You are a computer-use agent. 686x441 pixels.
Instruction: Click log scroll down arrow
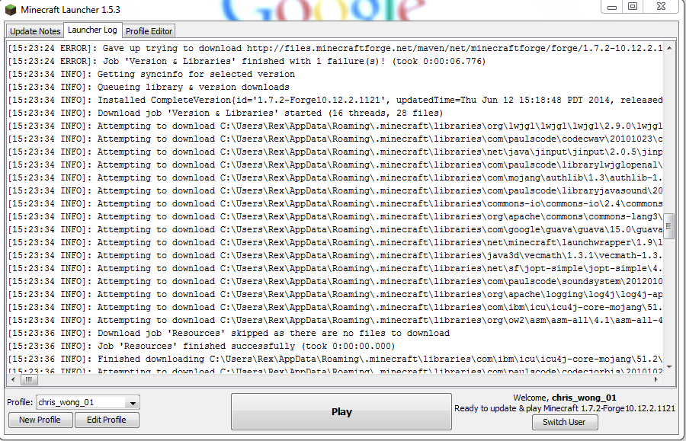669,367
